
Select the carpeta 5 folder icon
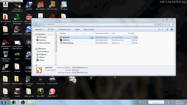click(6, 80)
